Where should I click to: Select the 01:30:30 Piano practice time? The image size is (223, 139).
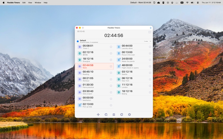[x=88, y=85]
